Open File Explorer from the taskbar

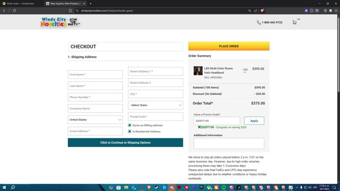[126, 187]
